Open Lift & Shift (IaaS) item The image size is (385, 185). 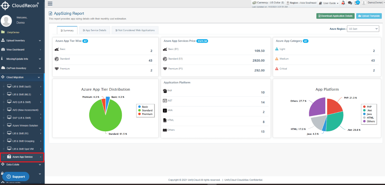click(22, 86)
